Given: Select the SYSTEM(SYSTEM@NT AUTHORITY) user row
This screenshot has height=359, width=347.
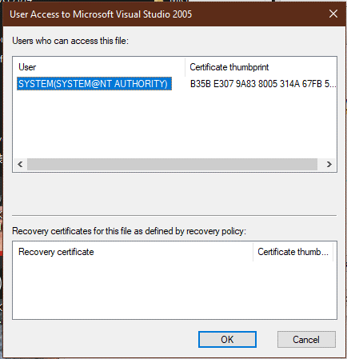Looking at the screenshot, I should tap(94, 84).
